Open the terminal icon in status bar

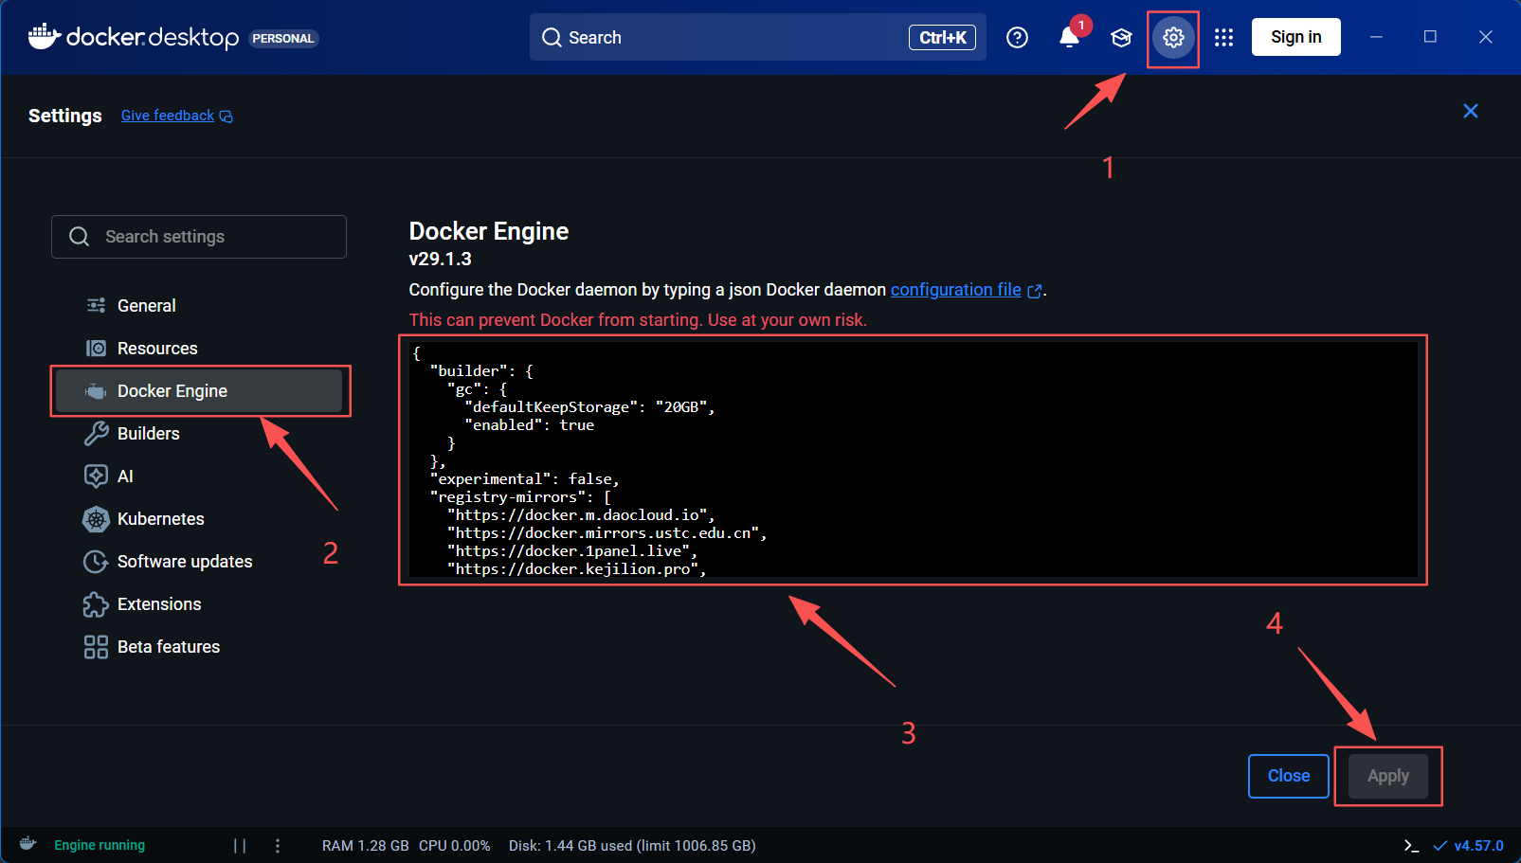[x=1411, y=845]
